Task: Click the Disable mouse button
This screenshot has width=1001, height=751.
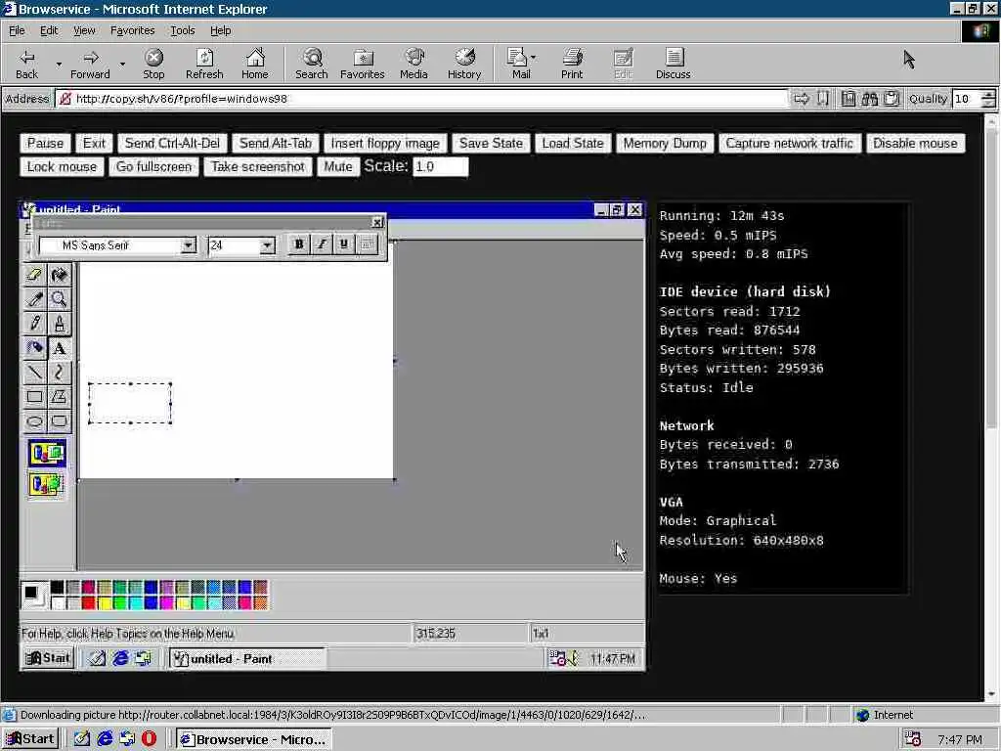Action: pos(915,144)
